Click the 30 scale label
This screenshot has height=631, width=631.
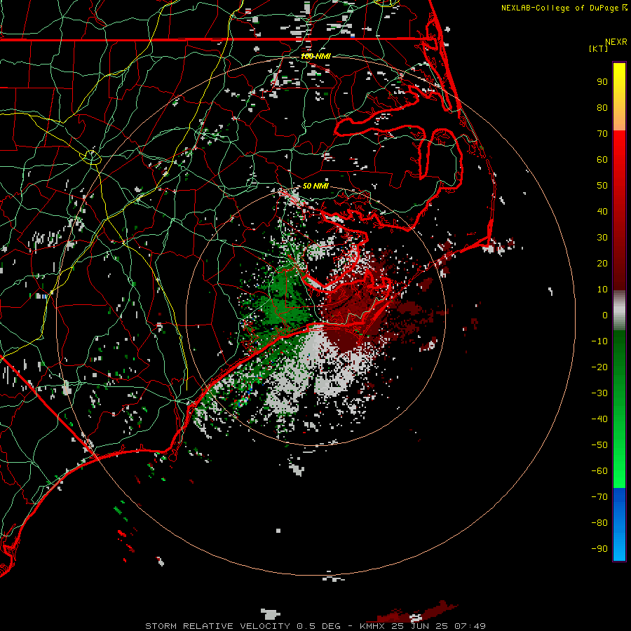coord(602,238)
